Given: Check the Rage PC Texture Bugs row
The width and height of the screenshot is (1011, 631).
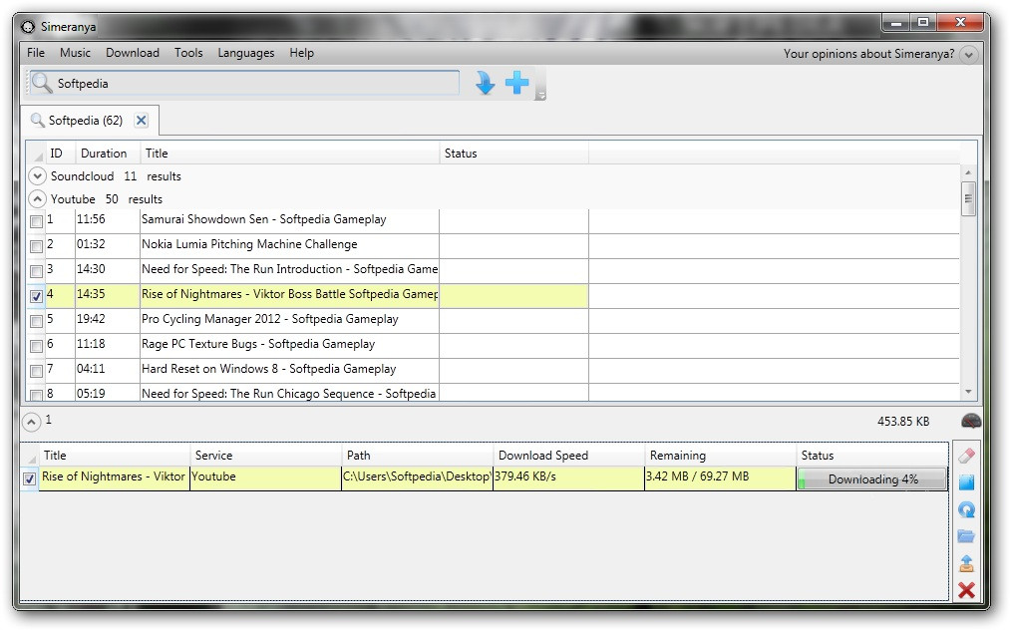Looking at the screenshot, I should 37,346.
